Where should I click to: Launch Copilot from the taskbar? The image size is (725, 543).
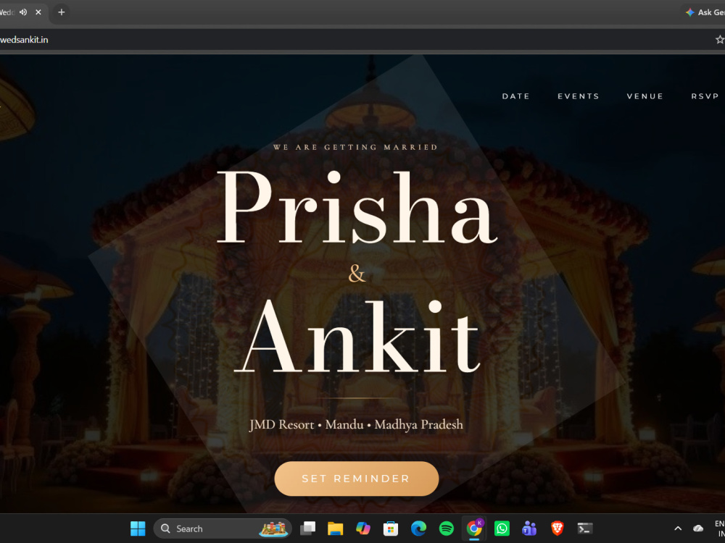(363, 529)
